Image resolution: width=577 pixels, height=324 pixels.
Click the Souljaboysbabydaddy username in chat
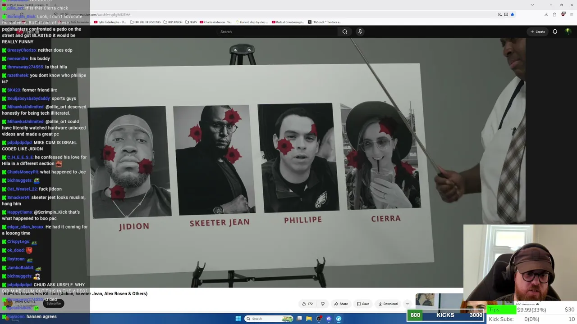tap(28, 99)
